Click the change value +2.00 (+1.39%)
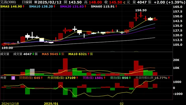This screenshot has height=105, width=186. tap(169, 2)
